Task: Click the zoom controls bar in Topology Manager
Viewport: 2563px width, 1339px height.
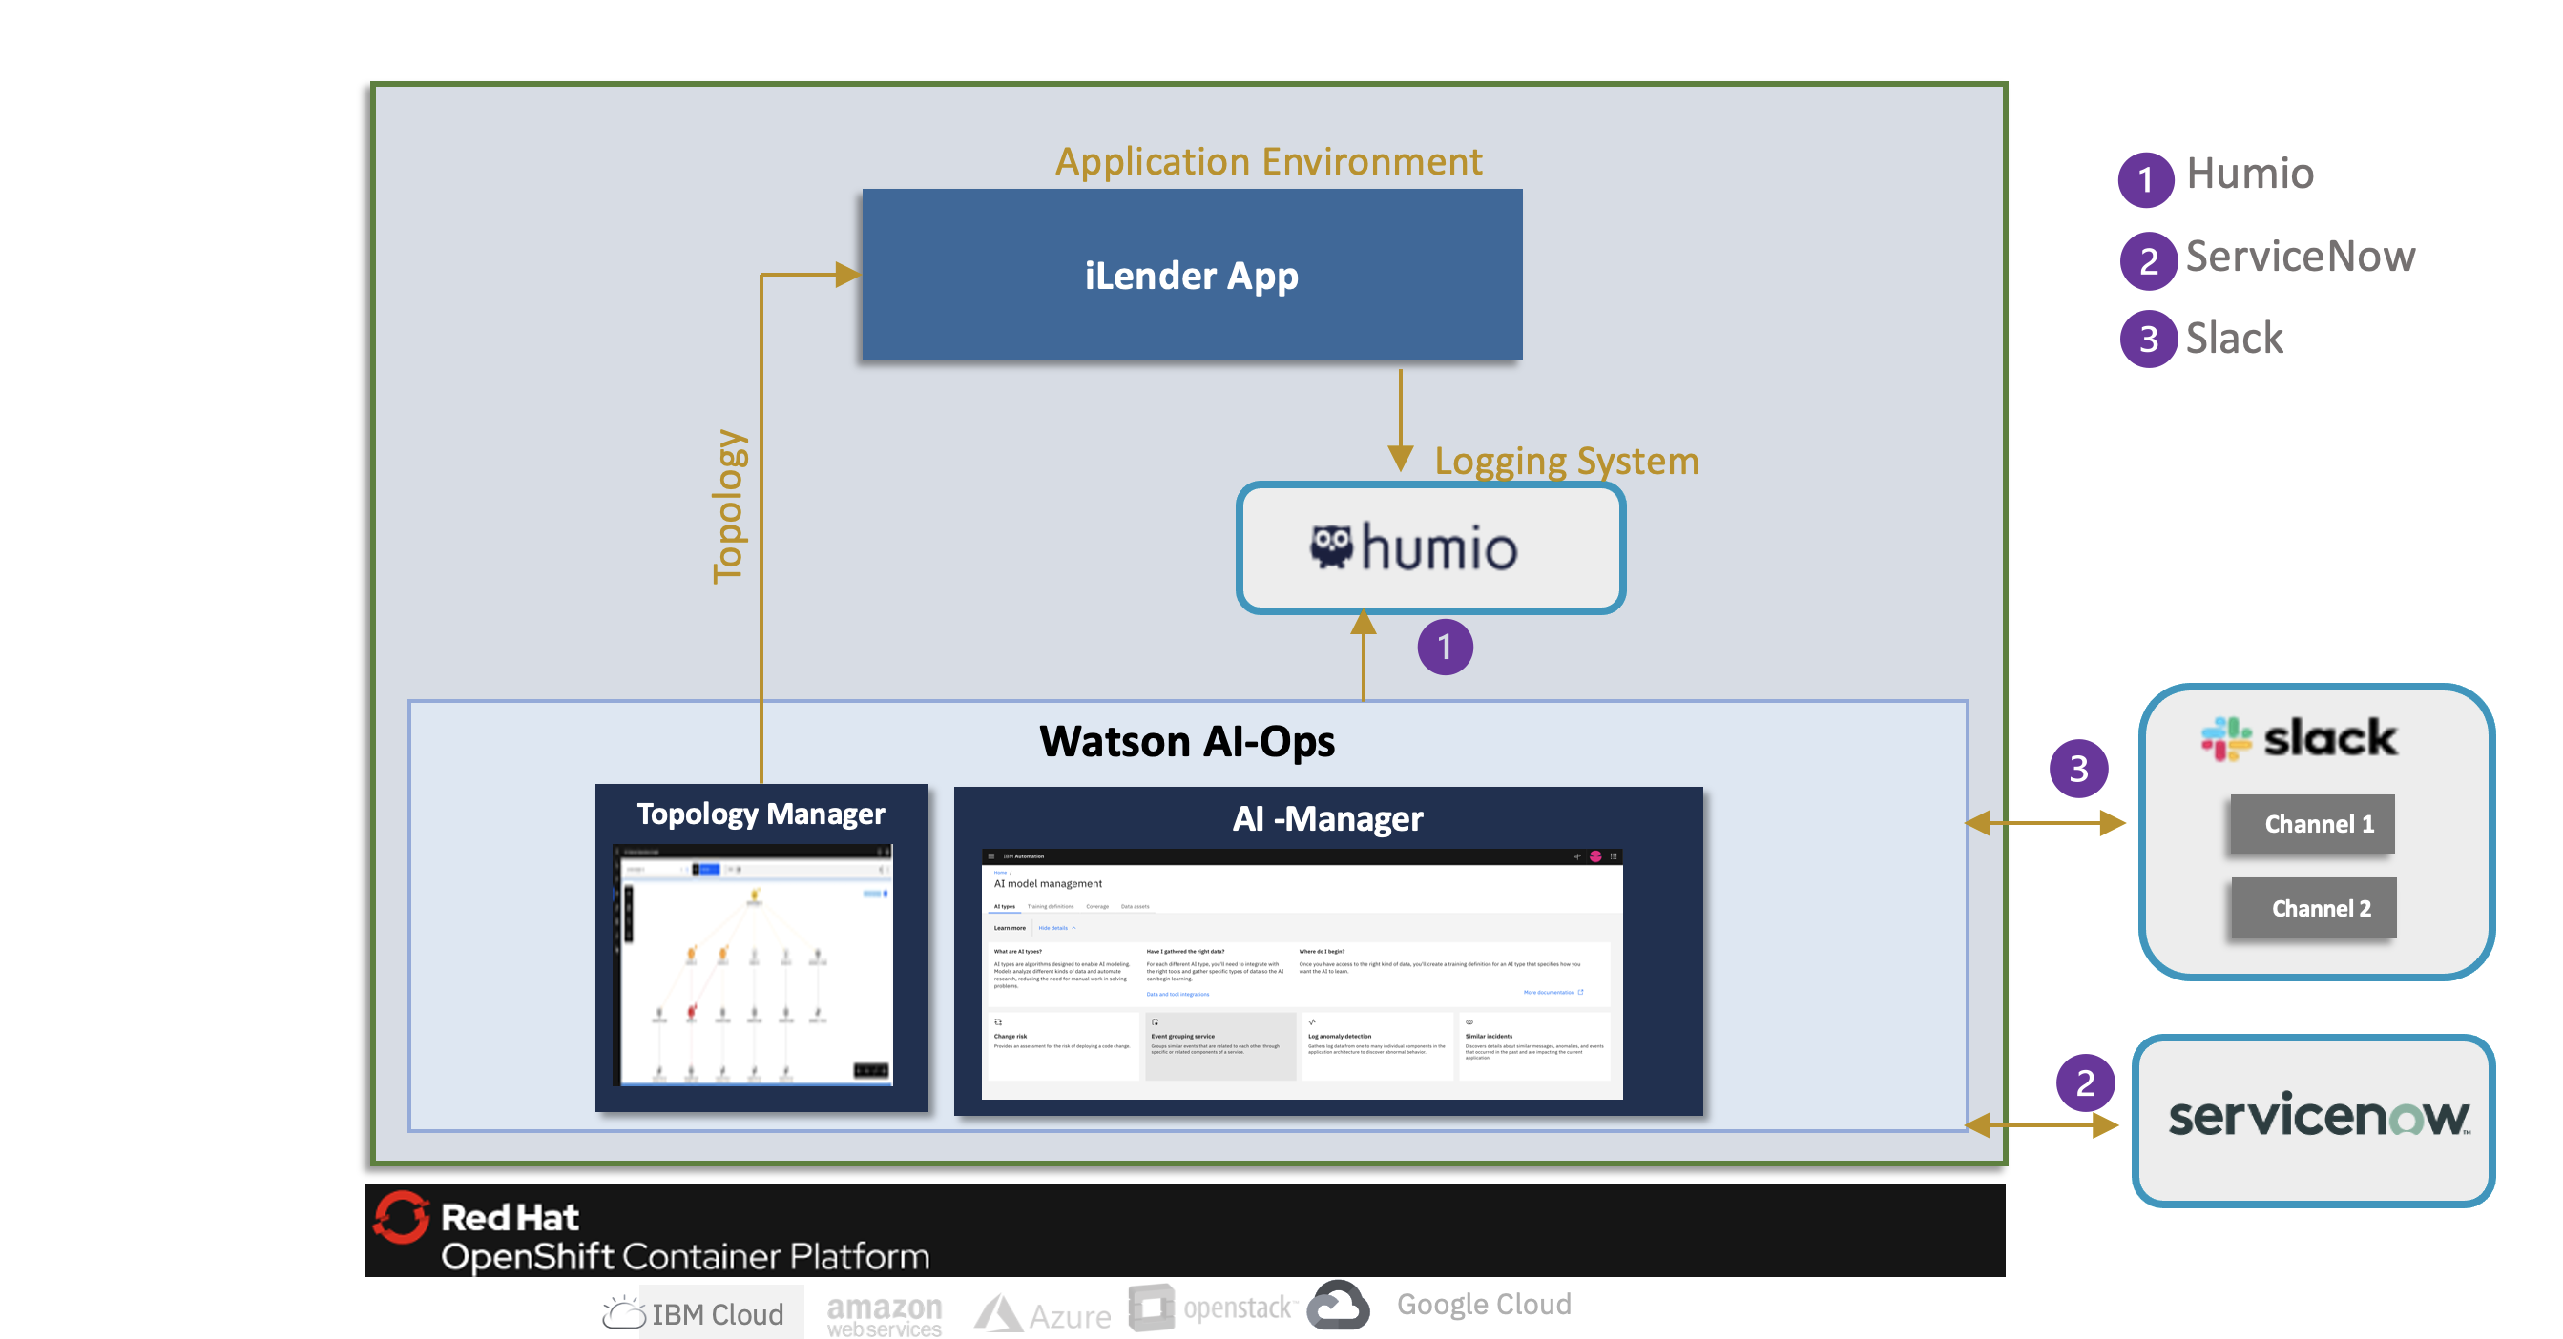Action: [870, 1071]
